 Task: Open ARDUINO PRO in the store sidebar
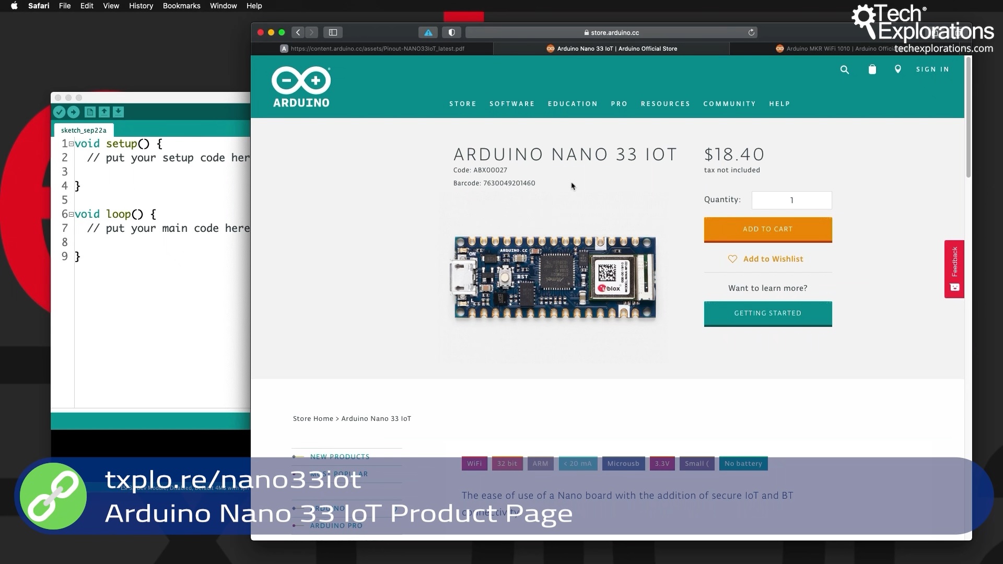pyautogui.click(x=336, y=525)
